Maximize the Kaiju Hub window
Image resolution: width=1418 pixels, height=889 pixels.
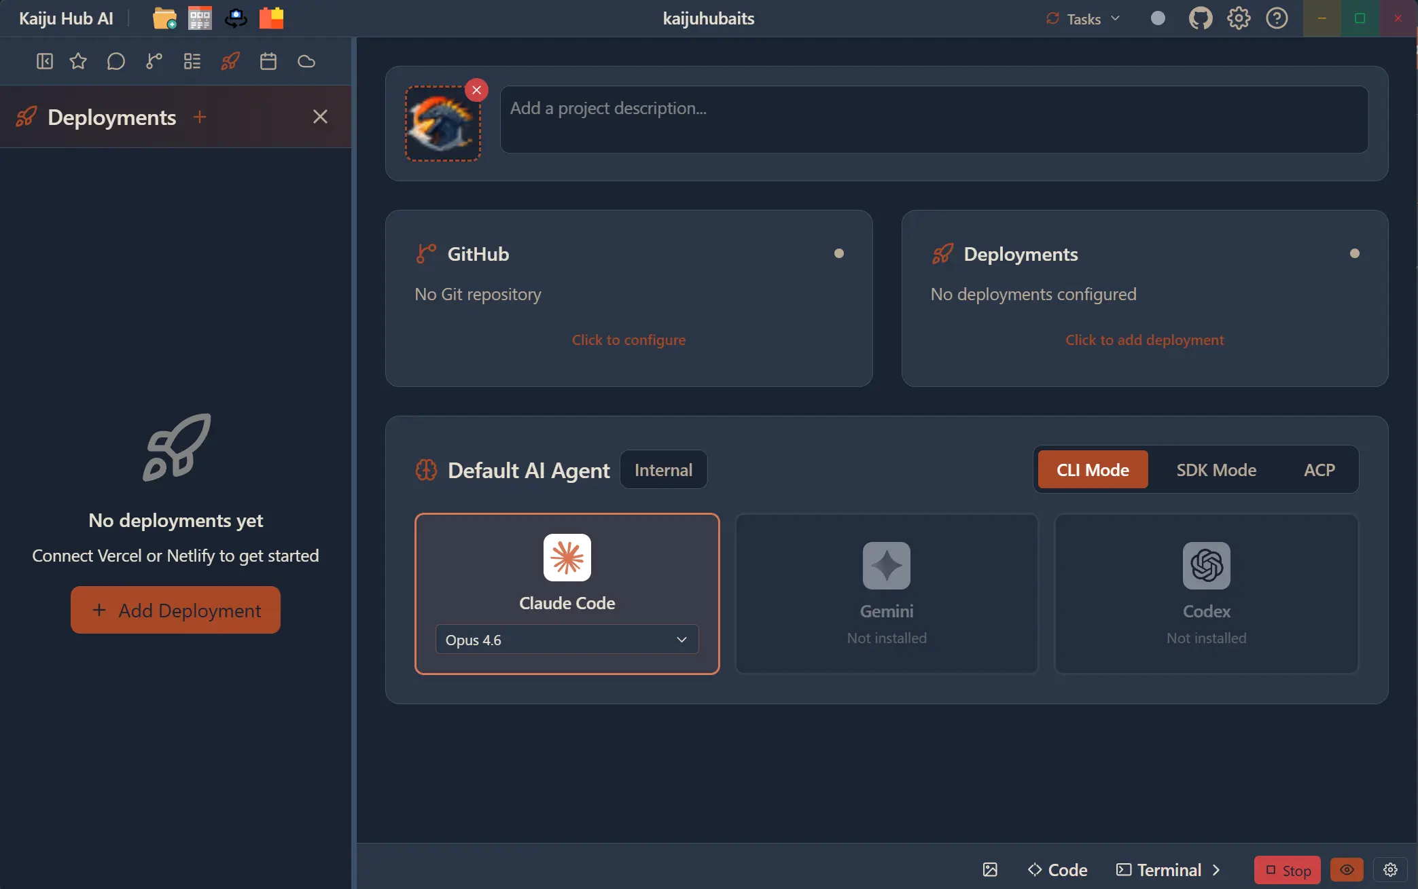point(1360,18)
